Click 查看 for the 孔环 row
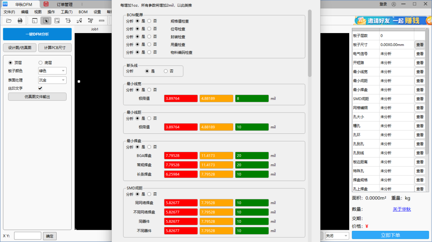The image size is (432, 242). point(420,135)
